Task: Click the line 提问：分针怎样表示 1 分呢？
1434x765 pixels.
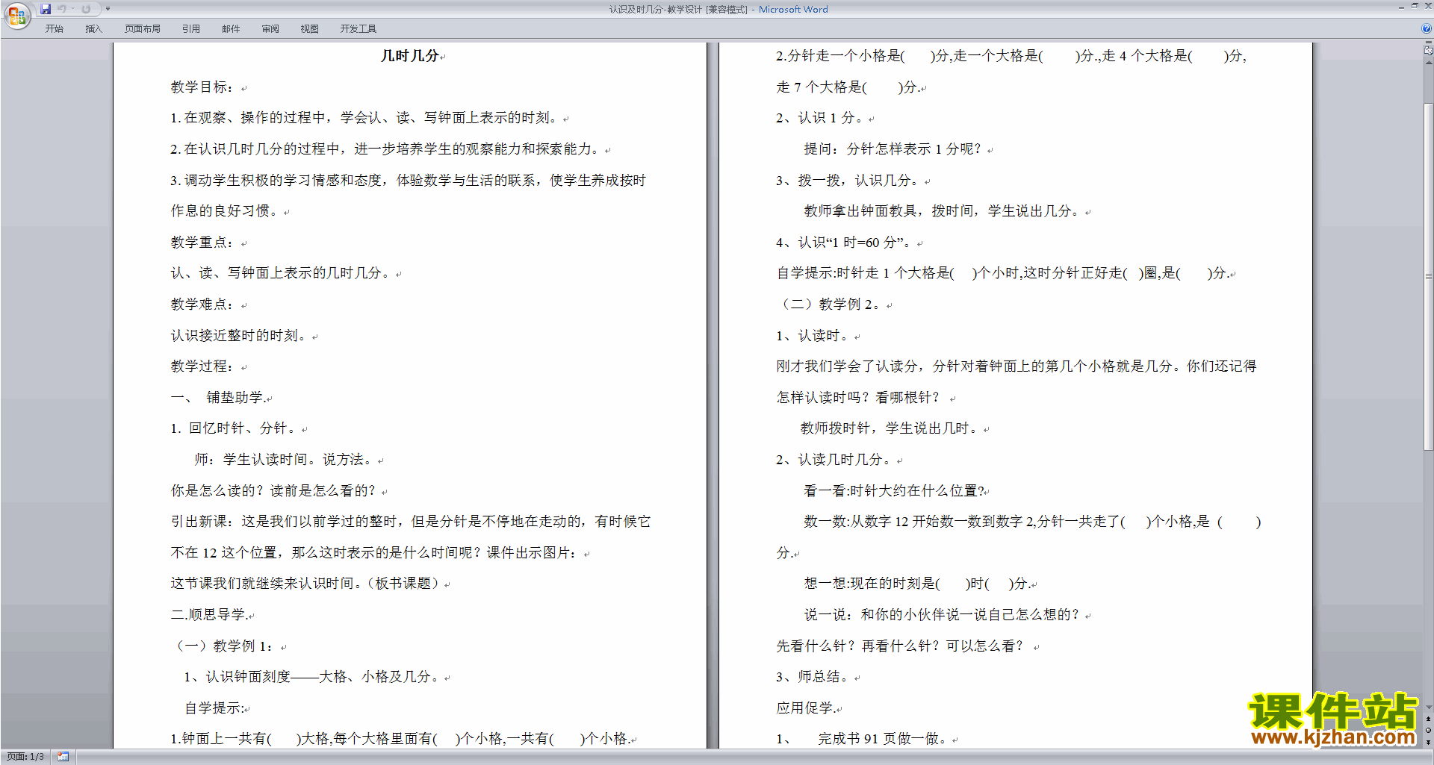Action: coord(893,149)
